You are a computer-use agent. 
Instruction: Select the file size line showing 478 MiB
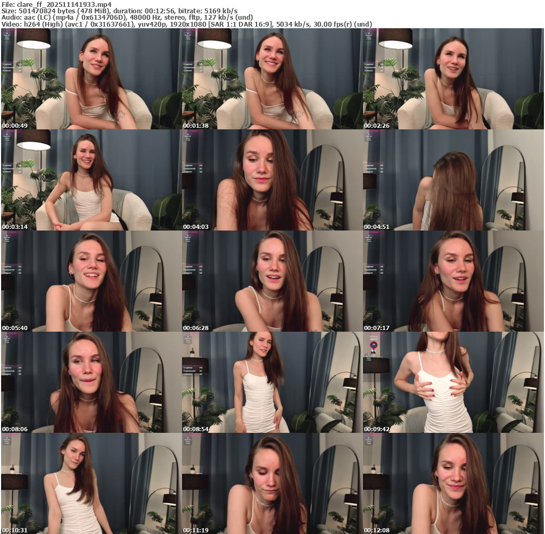(120, 11)
